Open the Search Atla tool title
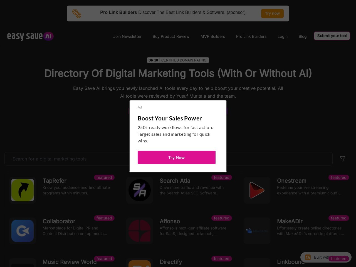 pyautogui.click(x=175, y=181)
